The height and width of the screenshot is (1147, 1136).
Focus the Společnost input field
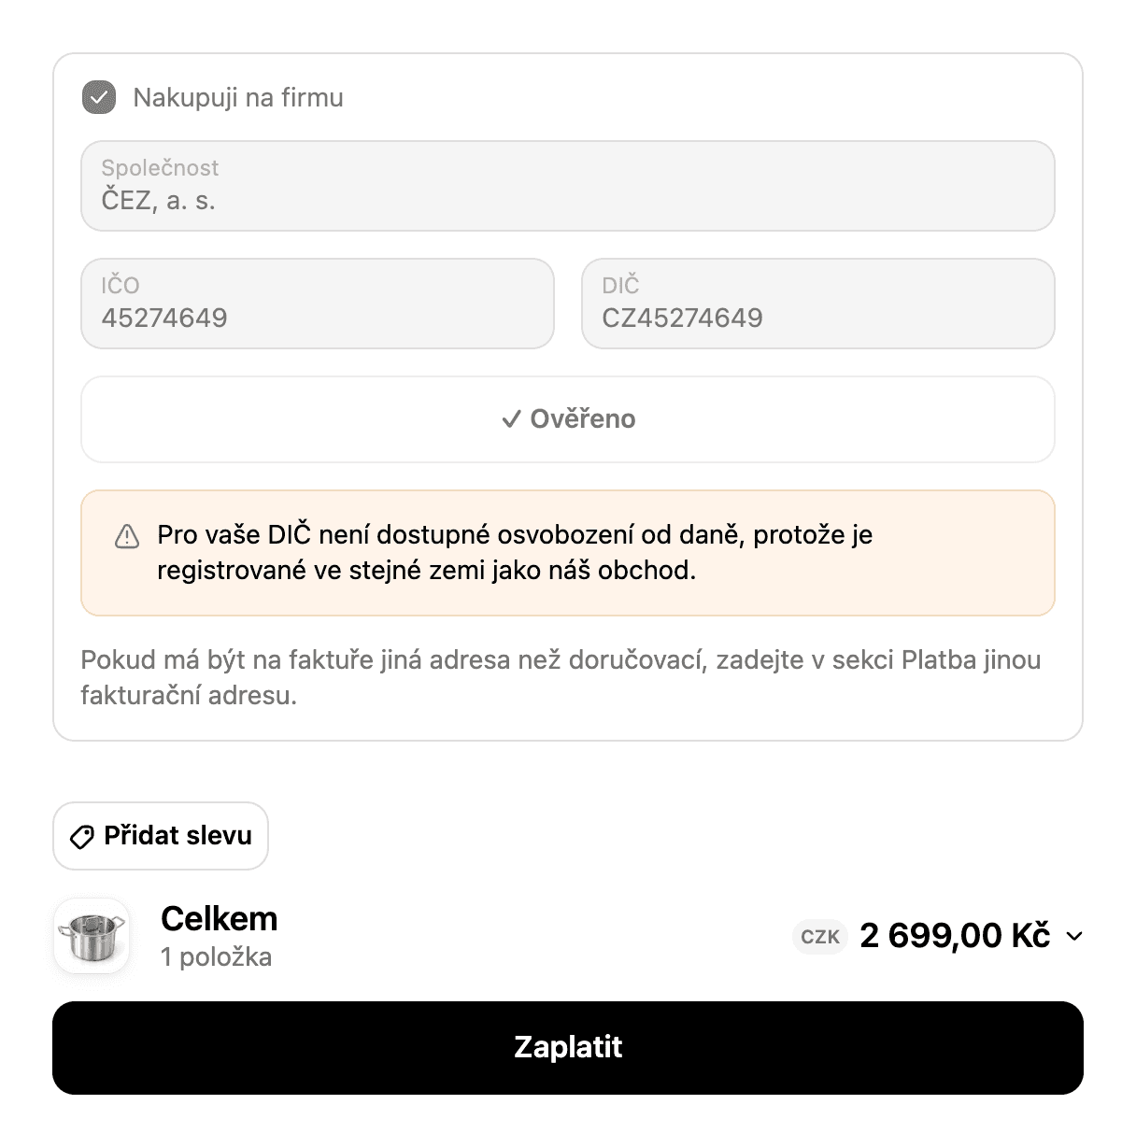(x=568, y=186)
